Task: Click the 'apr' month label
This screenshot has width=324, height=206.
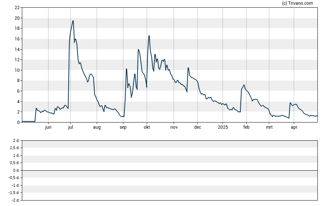Action: pos(294,127)
